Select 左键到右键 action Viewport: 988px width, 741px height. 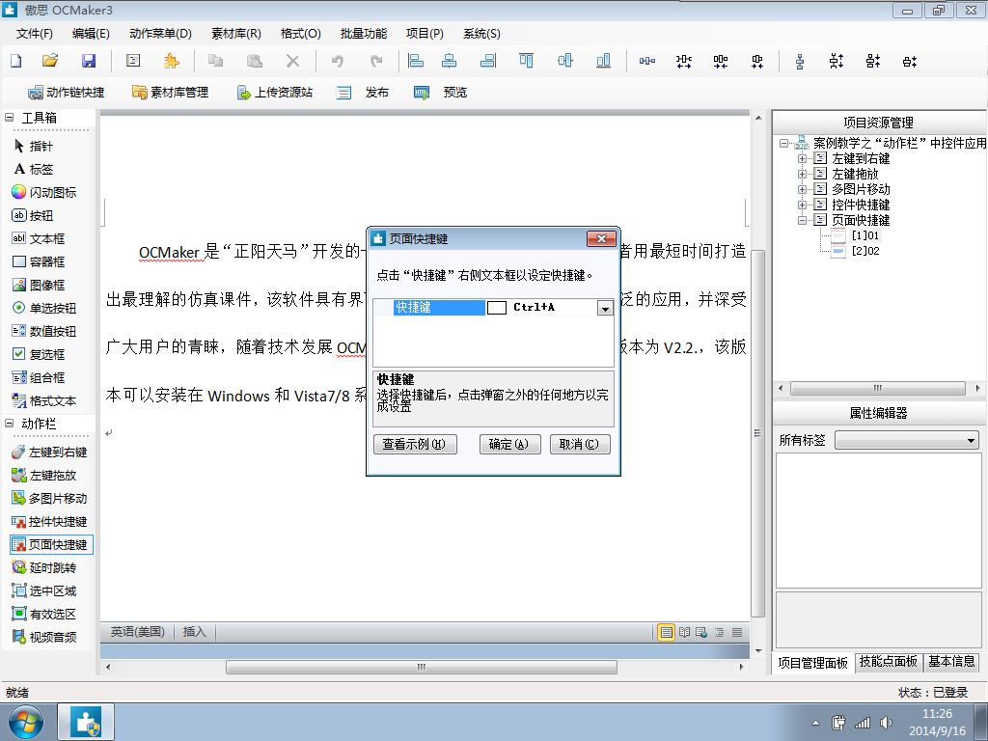49,452
